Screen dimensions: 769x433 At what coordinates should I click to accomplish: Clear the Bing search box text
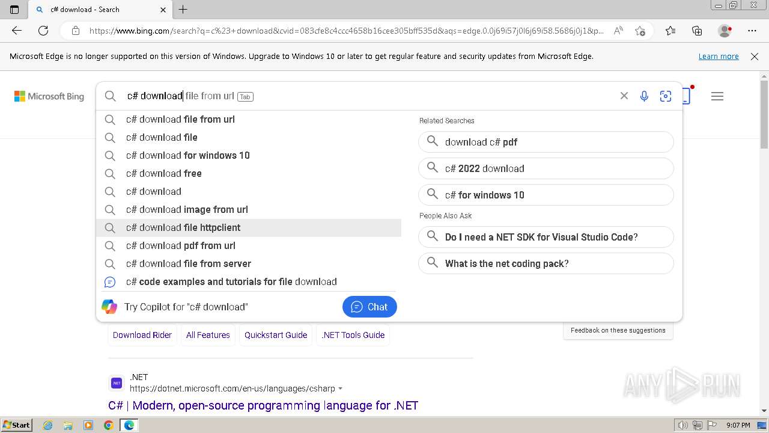tap(624, 96)
